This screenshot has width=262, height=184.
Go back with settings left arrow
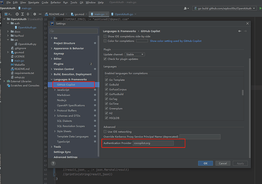click(240, 31)
